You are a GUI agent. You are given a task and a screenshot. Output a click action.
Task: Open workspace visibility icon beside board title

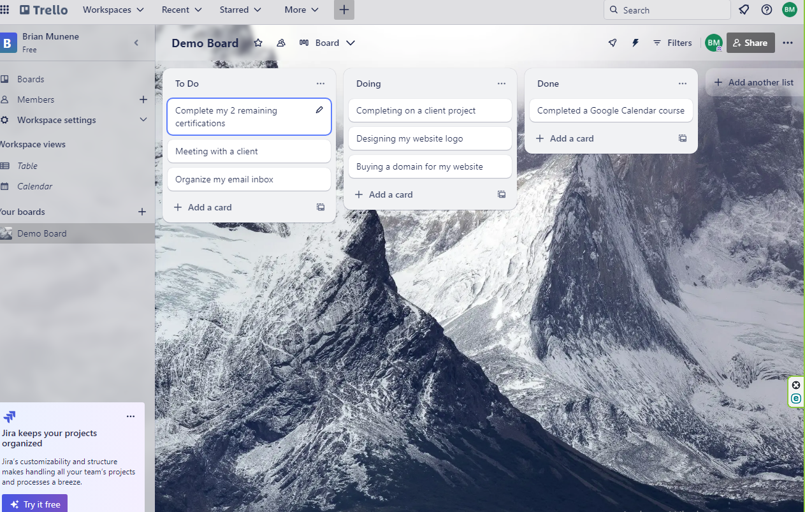[x=281, y=43]
